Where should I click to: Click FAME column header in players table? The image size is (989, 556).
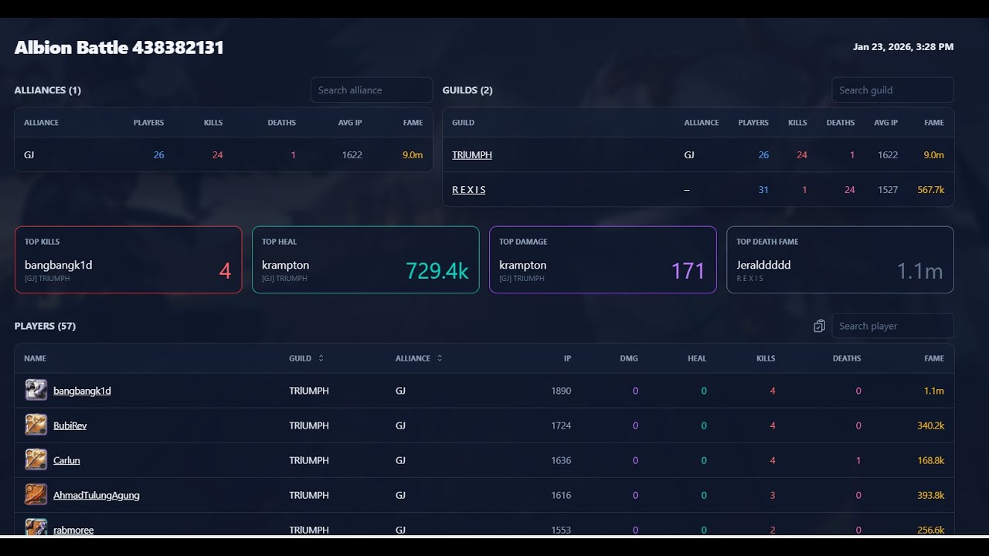[934, 358]
